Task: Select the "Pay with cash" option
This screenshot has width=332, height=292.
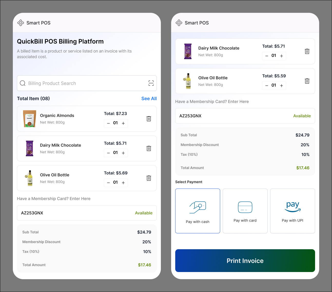Action: 198,211
